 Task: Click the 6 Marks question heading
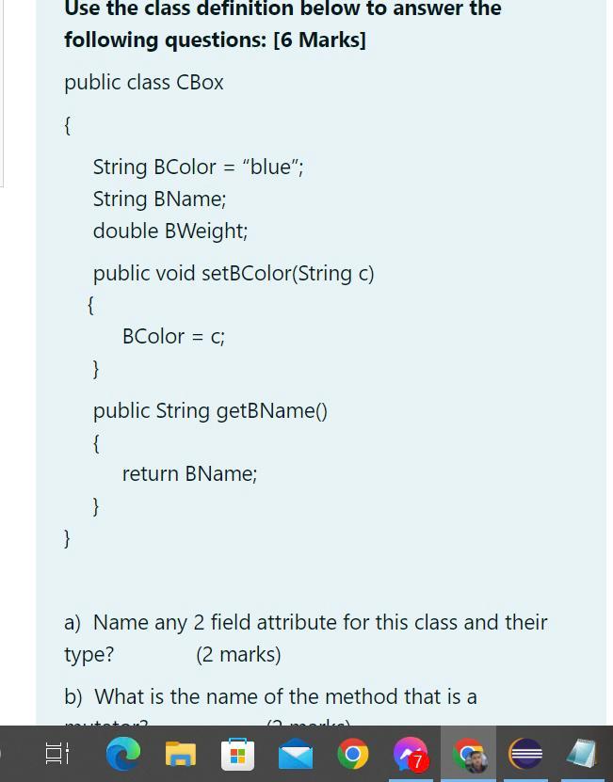(x=282, y=24)
